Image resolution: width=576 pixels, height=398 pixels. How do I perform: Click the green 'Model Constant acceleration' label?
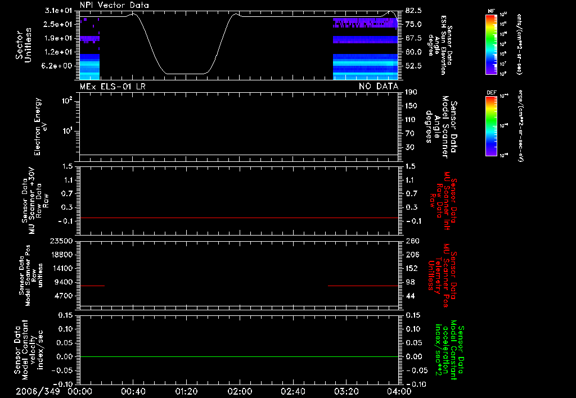tap(449, 350)
